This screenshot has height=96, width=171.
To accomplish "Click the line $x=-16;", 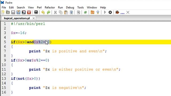I will pyautogui.click(x=19, y=33).
